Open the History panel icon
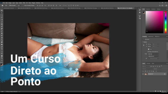The width and height of the screenshot is (168, 94). 140,10
